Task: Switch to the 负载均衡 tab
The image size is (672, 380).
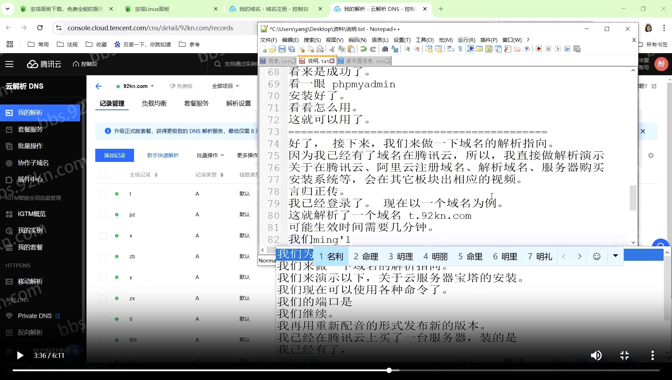Action: (x=154, y=103)
